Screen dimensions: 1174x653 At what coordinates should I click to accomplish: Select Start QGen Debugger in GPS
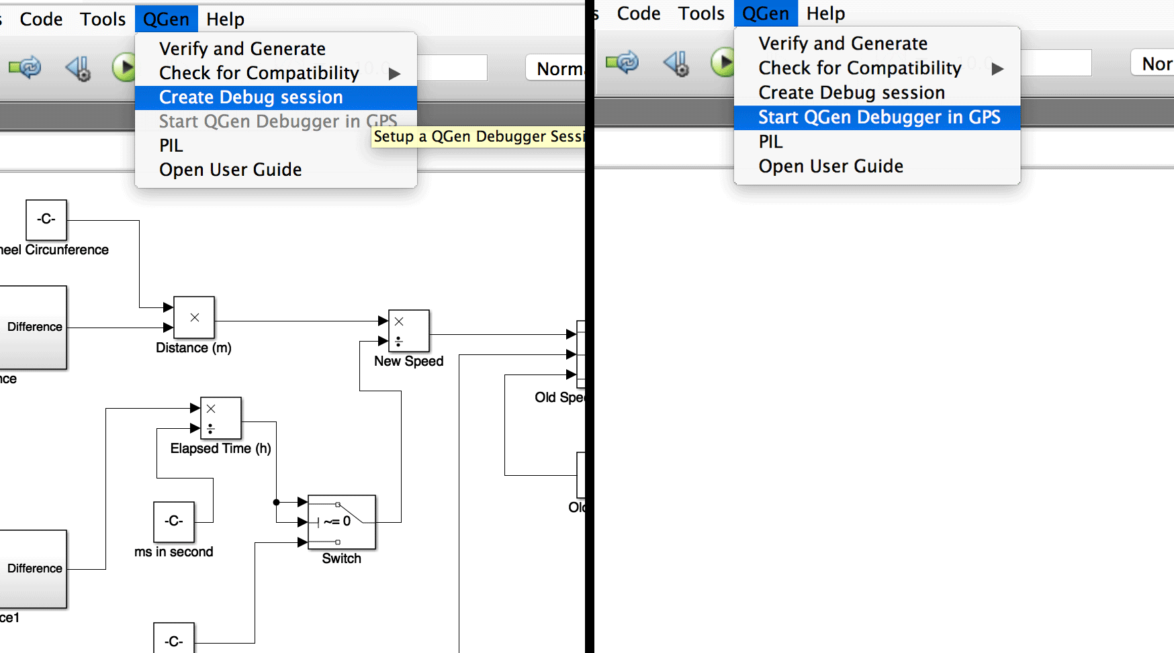coord(877,117)
